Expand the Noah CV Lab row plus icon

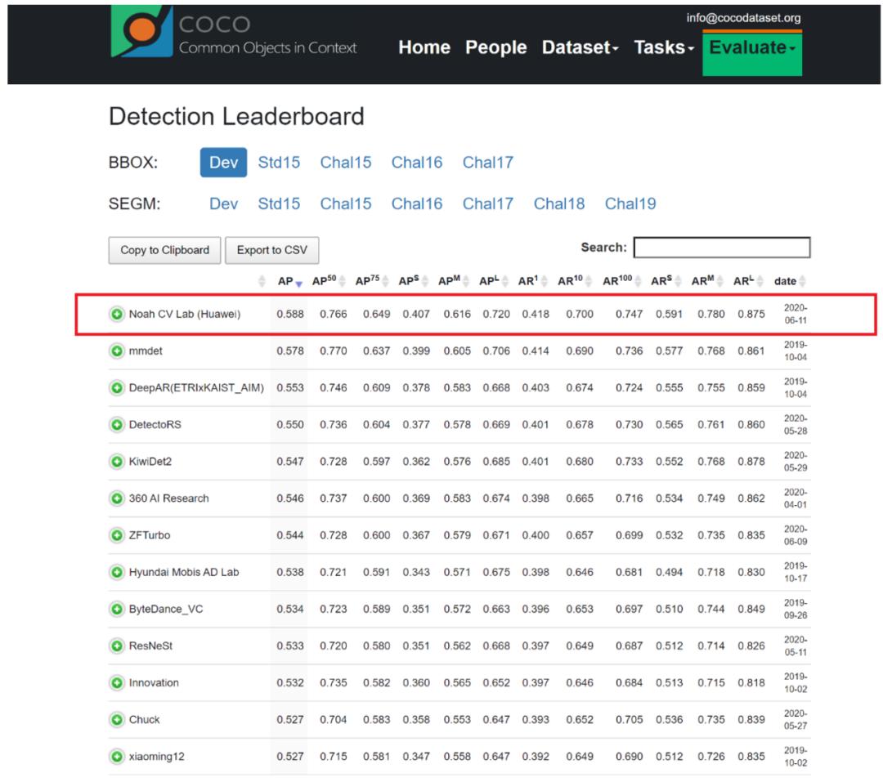pos(118,314)
